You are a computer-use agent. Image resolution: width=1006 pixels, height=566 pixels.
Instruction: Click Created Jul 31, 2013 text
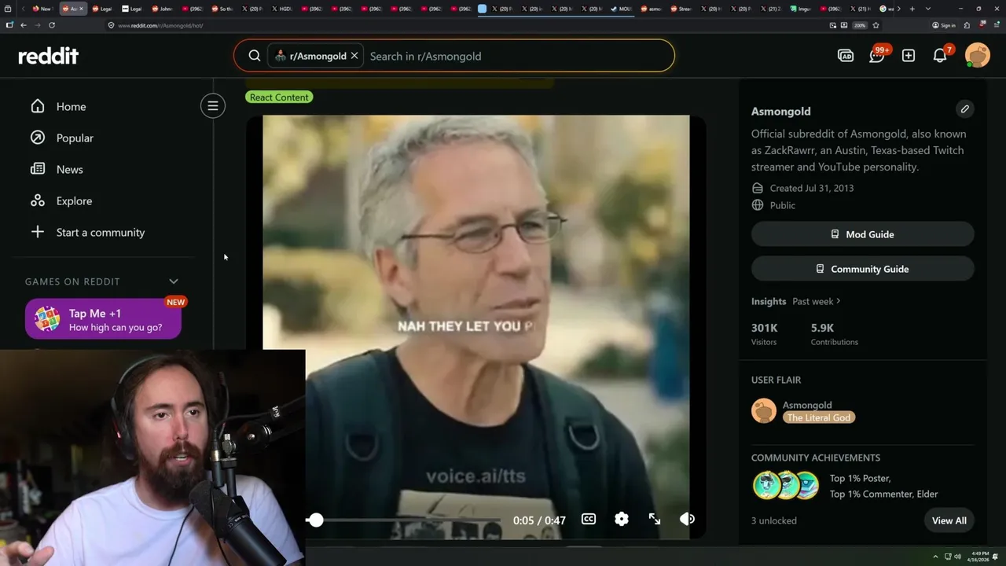point(812,188)
